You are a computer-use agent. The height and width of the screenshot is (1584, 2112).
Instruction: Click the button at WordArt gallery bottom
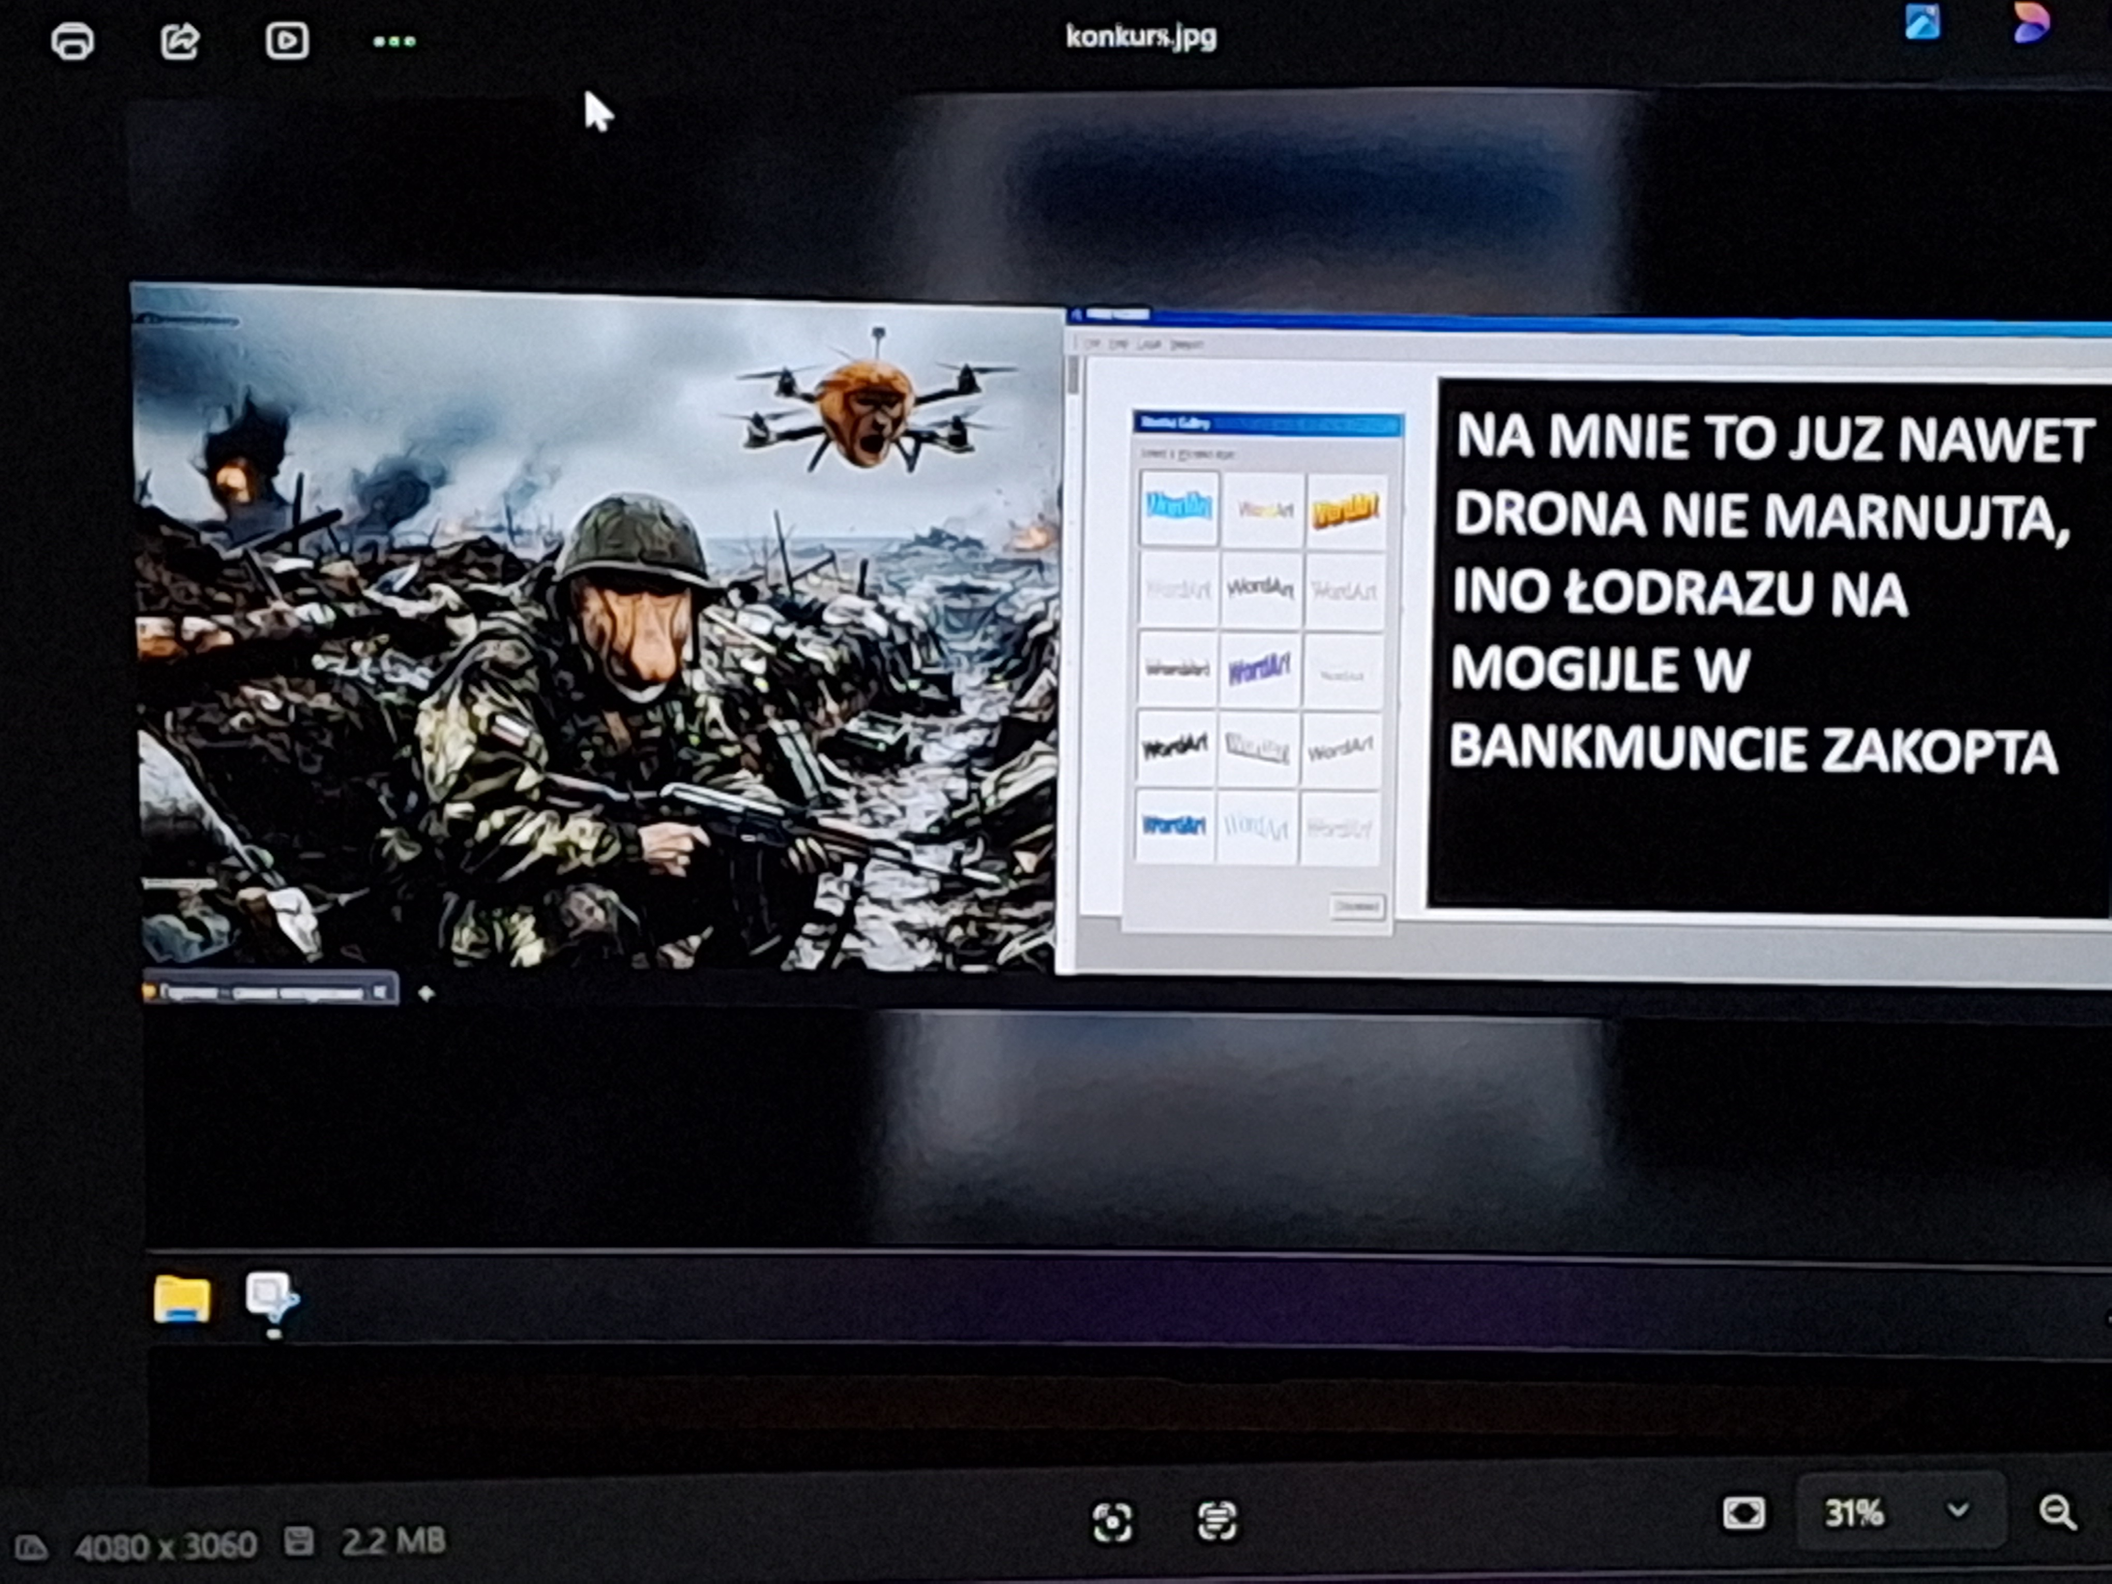tap(1357, 906)
